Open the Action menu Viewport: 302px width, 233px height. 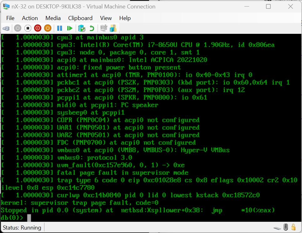click(30, 18)
